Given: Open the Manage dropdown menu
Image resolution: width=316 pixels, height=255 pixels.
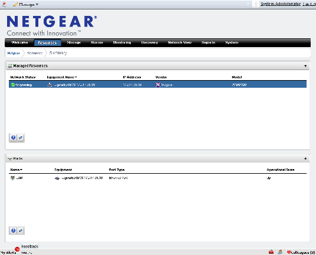Looking at the screenshot, I should 26,5.
